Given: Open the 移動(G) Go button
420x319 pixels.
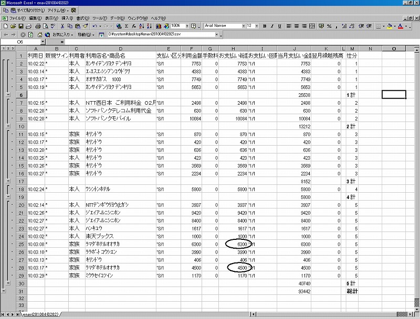Looking at the screenshot, I should pyautogui.click(x=86, y=35).
